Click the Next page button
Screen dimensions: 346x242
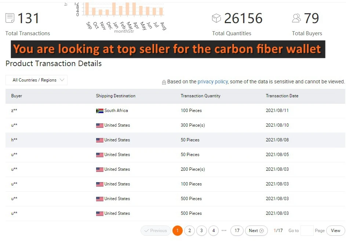coord(256,231)
